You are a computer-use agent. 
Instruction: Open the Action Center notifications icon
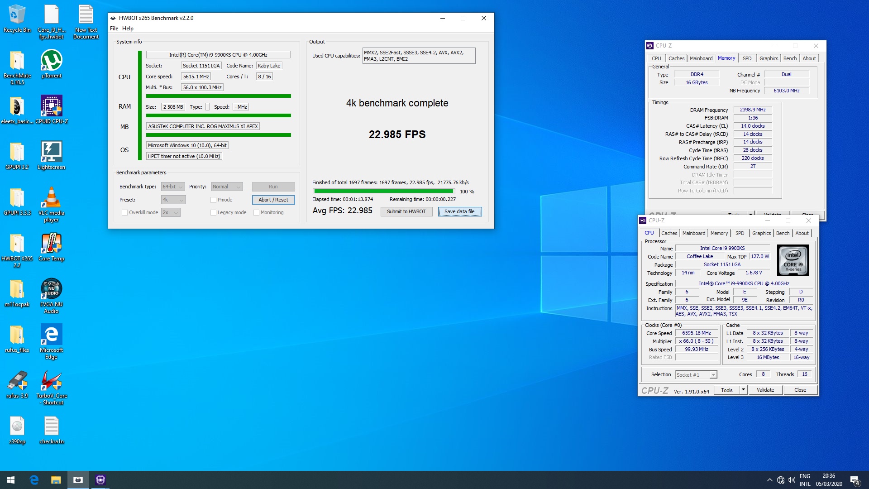(x=855, y=480)
